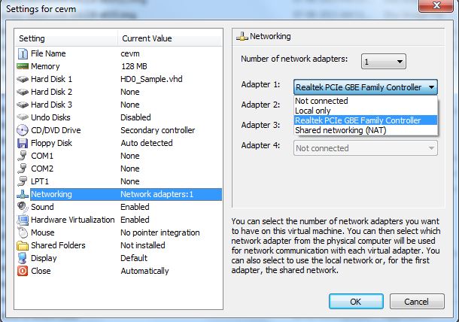Click the Hard Disk 3 drive icon
This screenshot has height=322, width=459.
pos(23,105)
